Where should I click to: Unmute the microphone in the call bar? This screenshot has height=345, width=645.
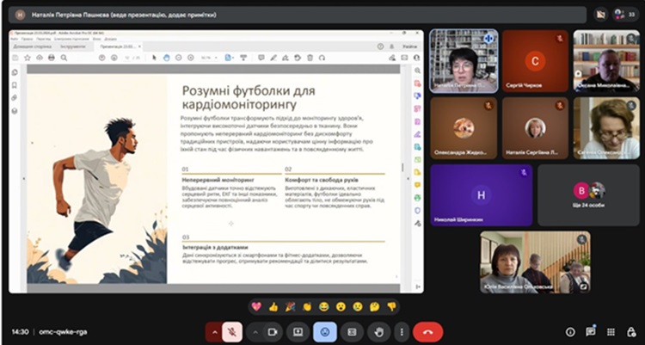[230, 331]
